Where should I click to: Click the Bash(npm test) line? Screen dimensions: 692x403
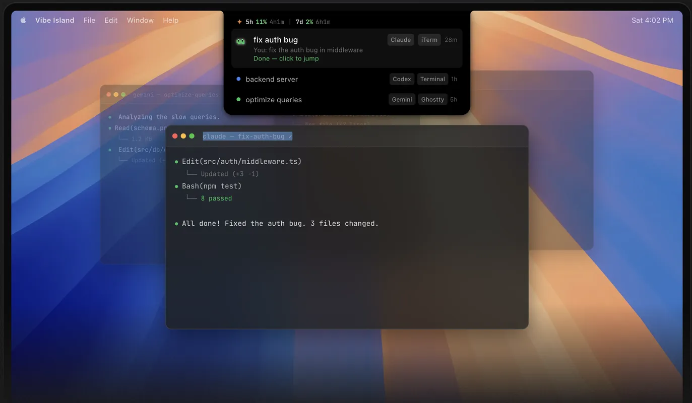pyautogui.click(x=212, y=186)
